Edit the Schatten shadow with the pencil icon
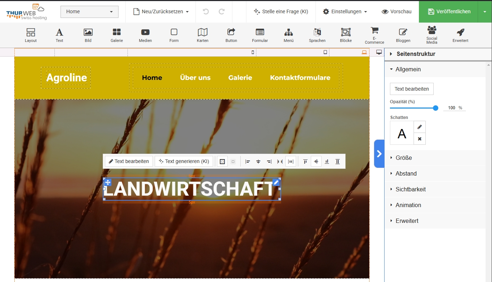 420,127
